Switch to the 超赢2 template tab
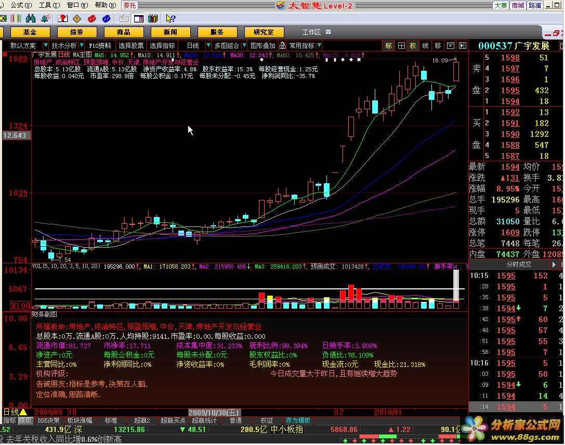The width and height of the screenshot is (565, 445). tap(142, 421)
